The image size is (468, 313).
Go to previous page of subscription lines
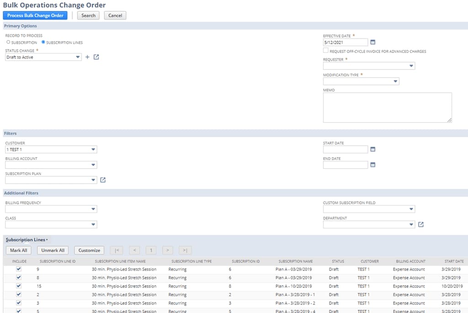click(135, 250)
